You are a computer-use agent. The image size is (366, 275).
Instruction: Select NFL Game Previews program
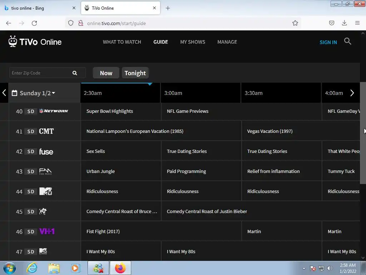(x=241, y=111)
